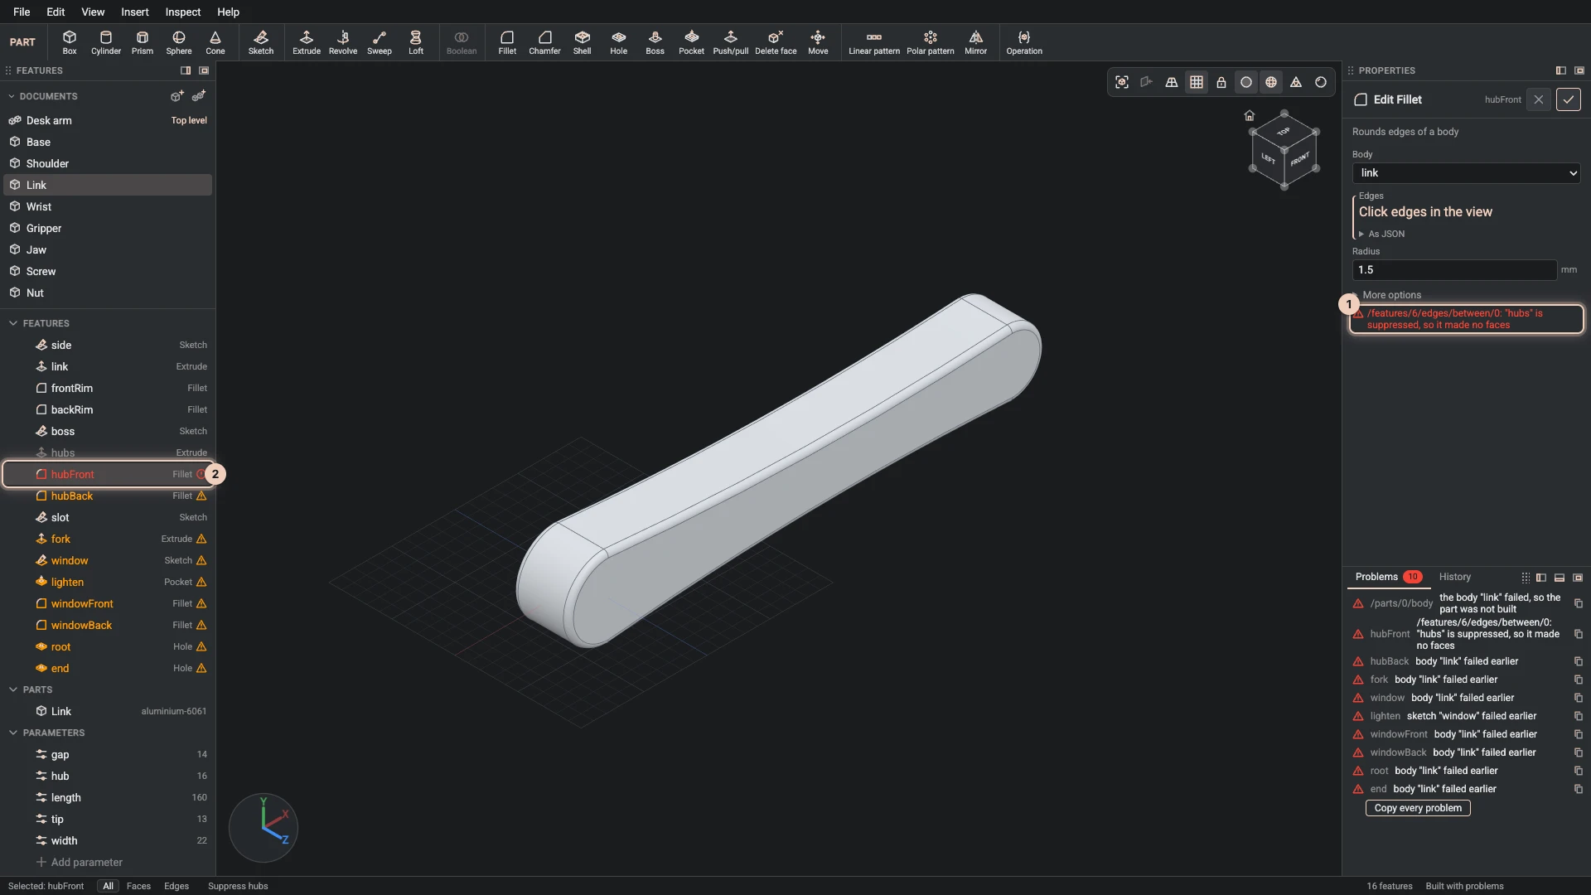1591x895 pixels.
Task: Expand the As JSON disclosure
Action: pos(1381,234)
